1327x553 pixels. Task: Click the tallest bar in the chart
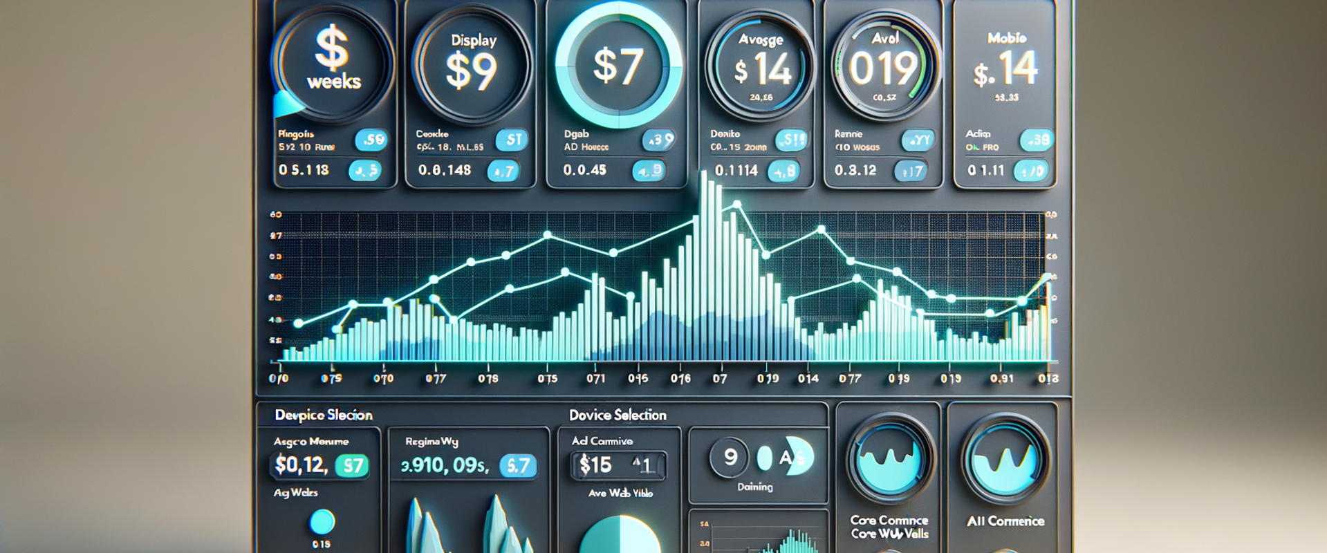point(704,266)
